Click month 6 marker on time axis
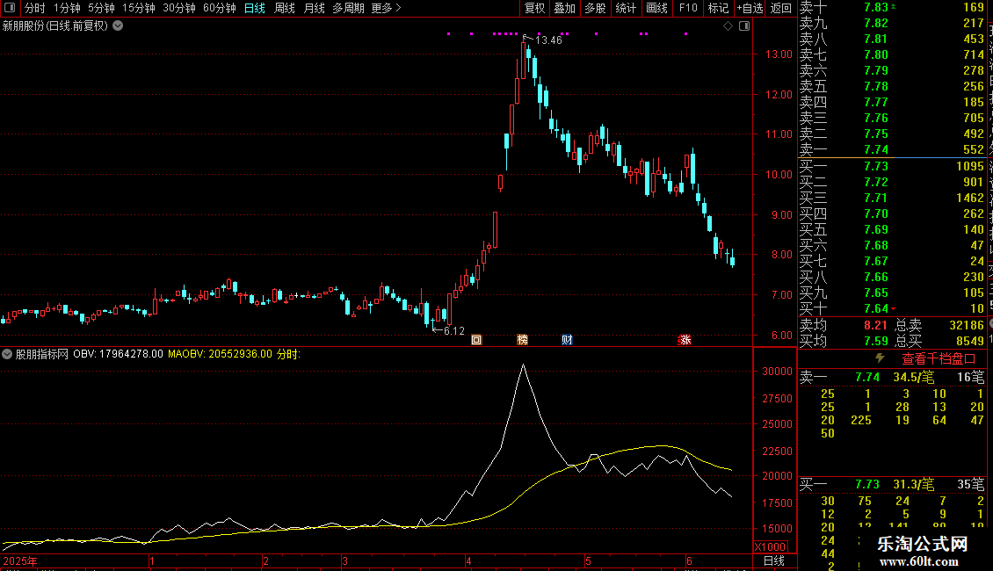 [688, 560]
